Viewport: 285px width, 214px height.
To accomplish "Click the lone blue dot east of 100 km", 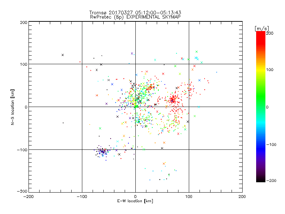I will (217, 72).
